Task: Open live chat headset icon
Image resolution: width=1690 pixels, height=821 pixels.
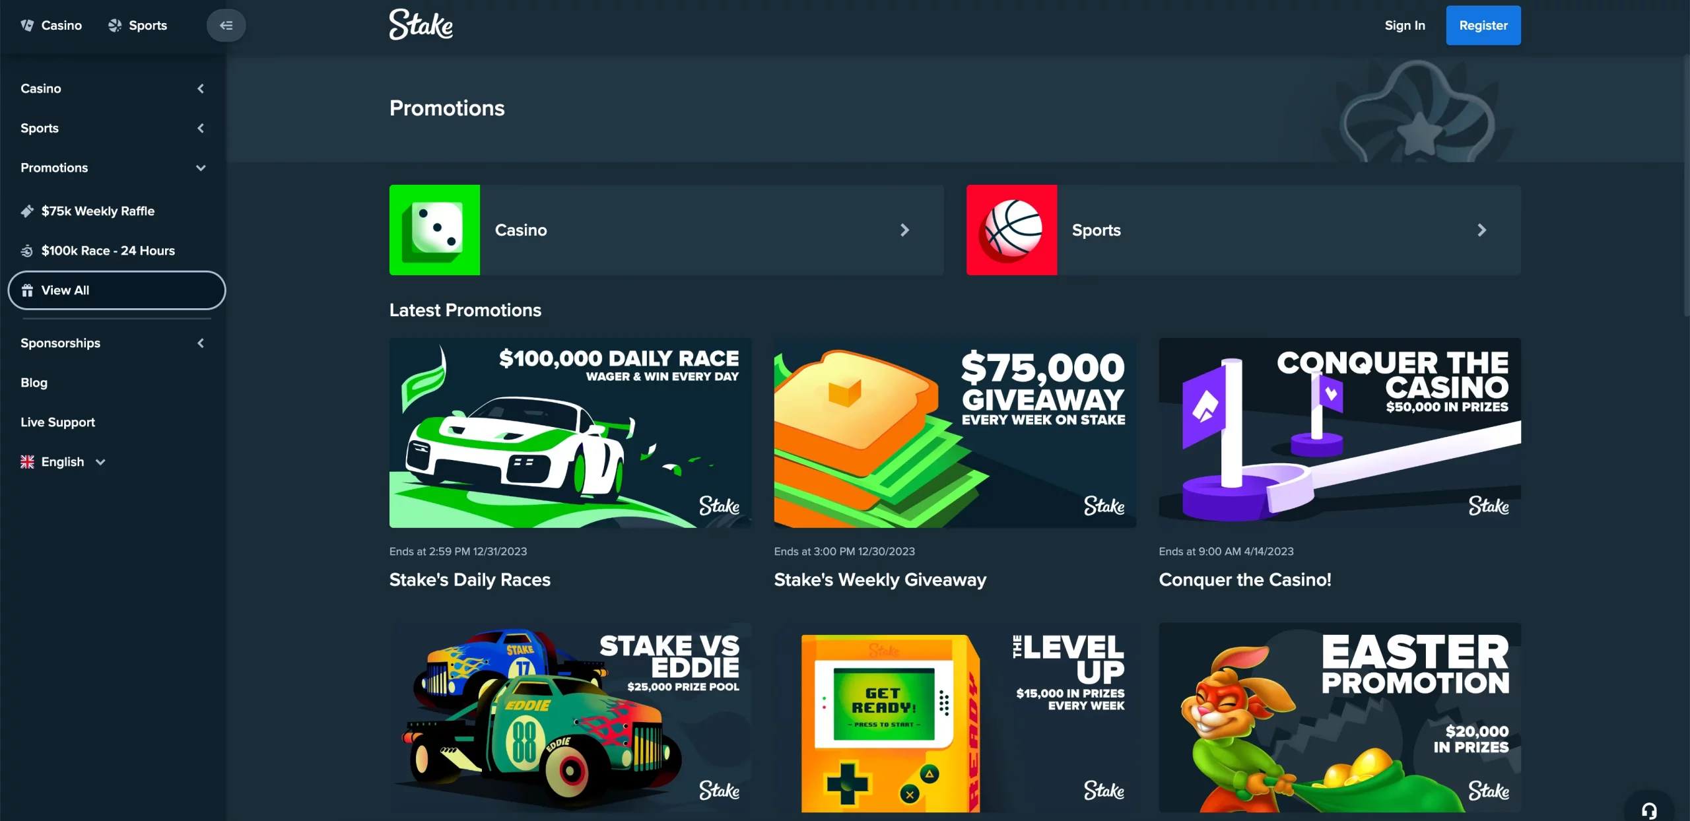Action: tap(1649, 810)
